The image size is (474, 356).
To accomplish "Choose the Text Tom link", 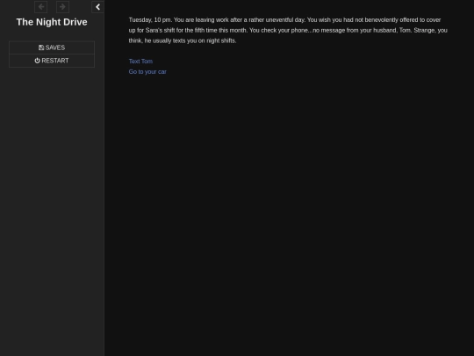I will coord(140,62).
